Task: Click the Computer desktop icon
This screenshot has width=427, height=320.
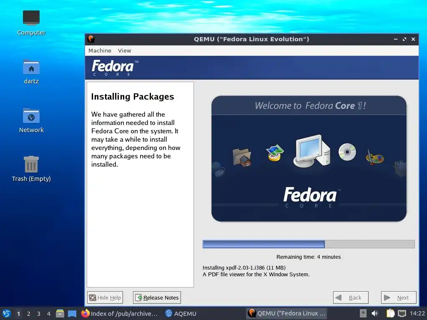Action: (x=31, y=23)
